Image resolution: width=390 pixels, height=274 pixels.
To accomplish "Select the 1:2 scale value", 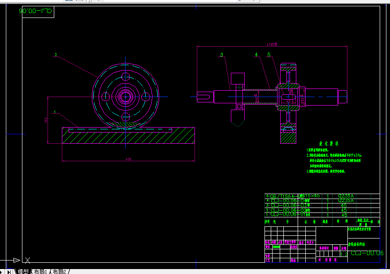I will (x=344, y=254).
